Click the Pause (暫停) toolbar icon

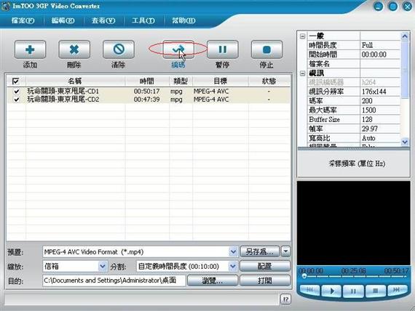pos(222,49)
